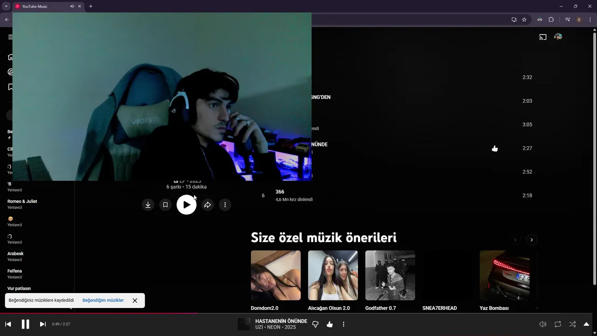Open Alıcağan Olsun 2.0 thumbnail

[333, 275]
